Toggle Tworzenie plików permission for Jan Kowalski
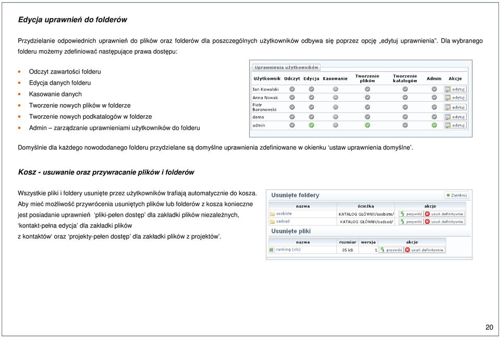The image size is (500, 338). point(368,89)
